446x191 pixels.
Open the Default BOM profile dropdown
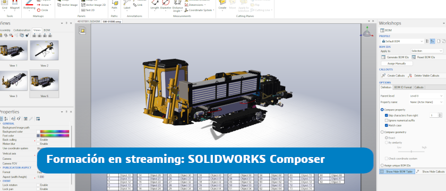402,41
